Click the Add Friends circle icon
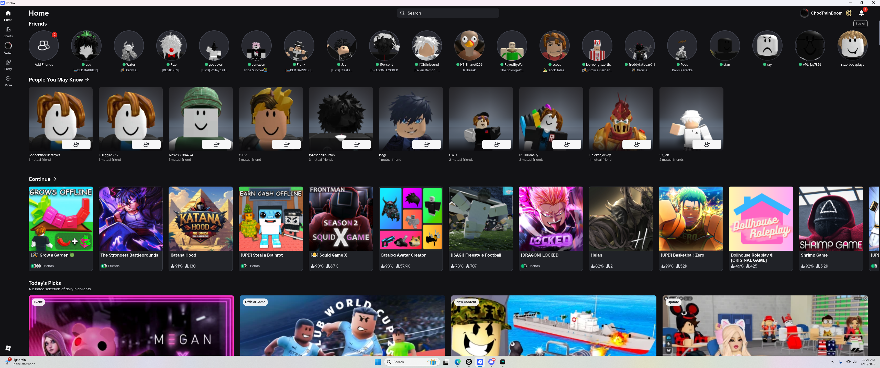The height and width of the screenshot is (368, 880). coord(44,45)
